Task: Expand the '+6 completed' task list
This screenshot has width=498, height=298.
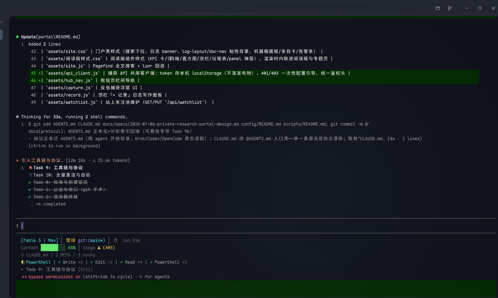Action: pos(48,204)
